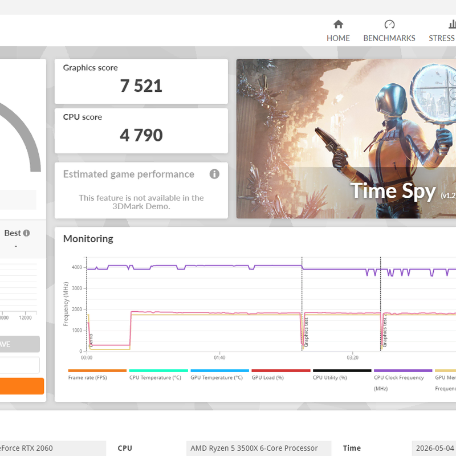Click the gray SAVE button

(x=19, y=344)
